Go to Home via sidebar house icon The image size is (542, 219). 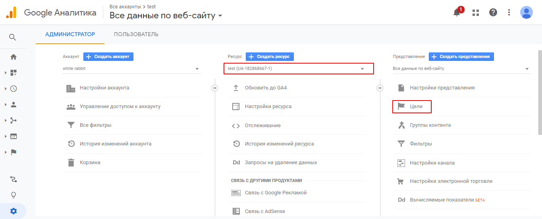(x=14, y=57)
